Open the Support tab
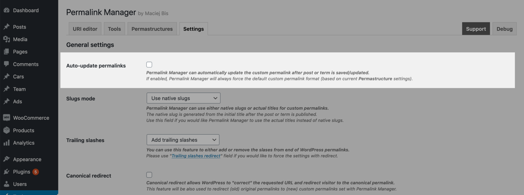The width and height of the screenshot is (524, 195). (x=476, y=29)
